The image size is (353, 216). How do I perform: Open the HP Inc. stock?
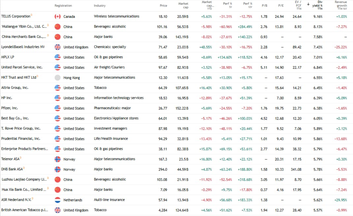[7, 98]
